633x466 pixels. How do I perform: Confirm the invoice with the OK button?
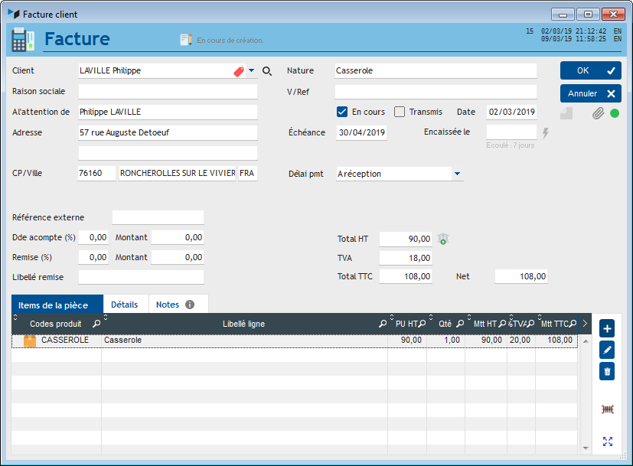pyautogui.click(x=590, y=70)
